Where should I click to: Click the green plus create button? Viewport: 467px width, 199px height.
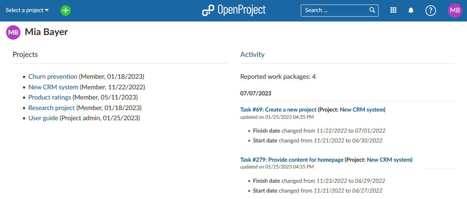coord(66,11)
